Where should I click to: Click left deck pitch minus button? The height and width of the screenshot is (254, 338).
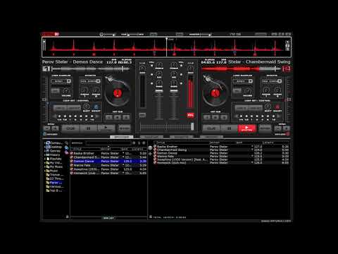pyautogui.click(x=46, y=128)
